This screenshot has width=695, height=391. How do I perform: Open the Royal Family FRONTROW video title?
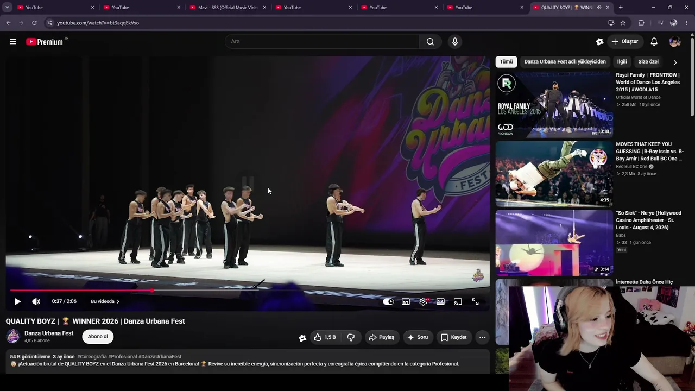(648, 83)
